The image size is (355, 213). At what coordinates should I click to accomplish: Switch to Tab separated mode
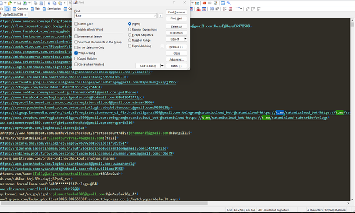(x=35, y=9)
